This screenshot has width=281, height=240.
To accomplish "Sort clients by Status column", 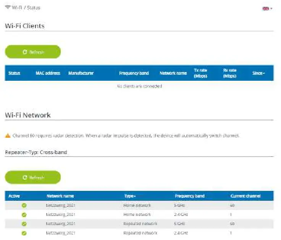I will [14, 73].
